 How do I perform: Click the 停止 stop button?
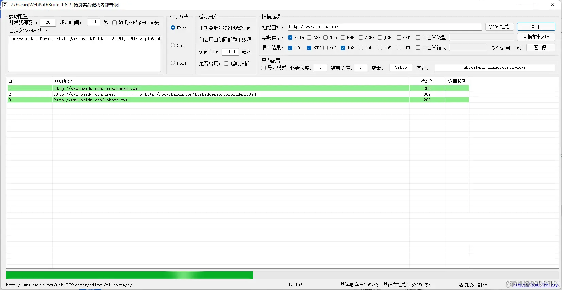pos(536,27)
